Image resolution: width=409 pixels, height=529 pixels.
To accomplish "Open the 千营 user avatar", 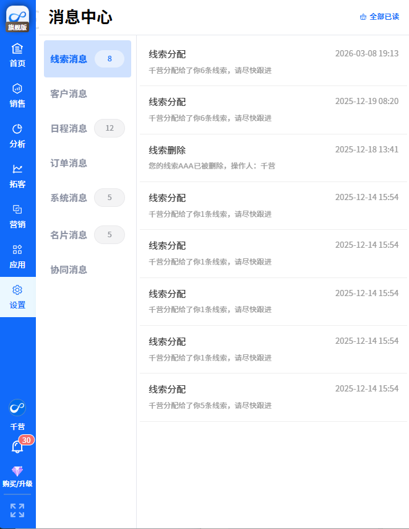I will (x=17, y=408).
